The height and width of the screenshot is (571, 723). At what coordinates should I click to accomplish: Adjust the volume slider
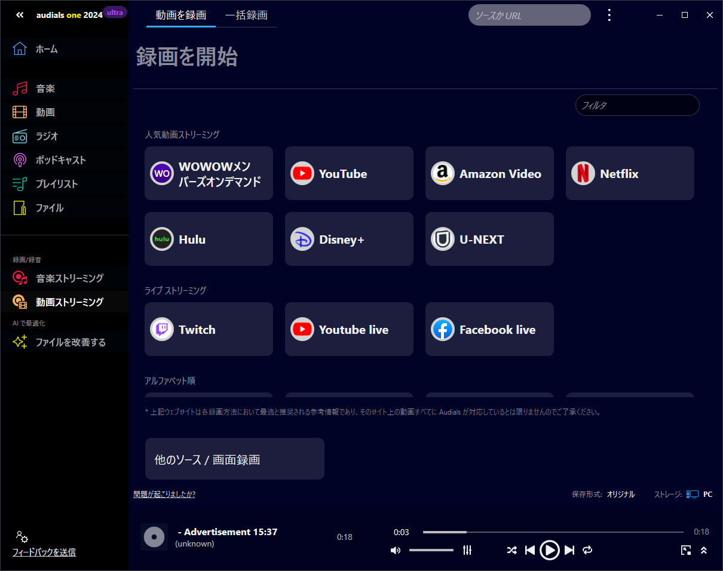pos(431,550)
